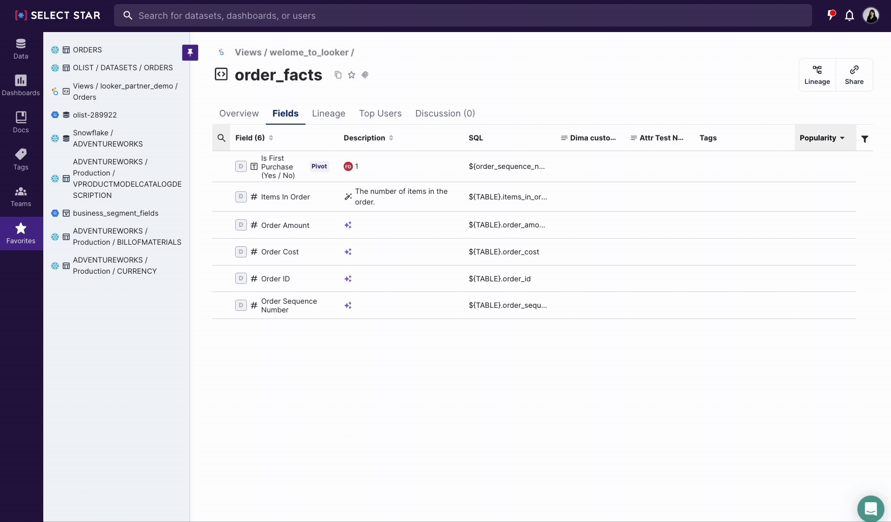Screen dimensions: 891x522
Task: Click the search icon in fields table
Action: coord(221,138)
